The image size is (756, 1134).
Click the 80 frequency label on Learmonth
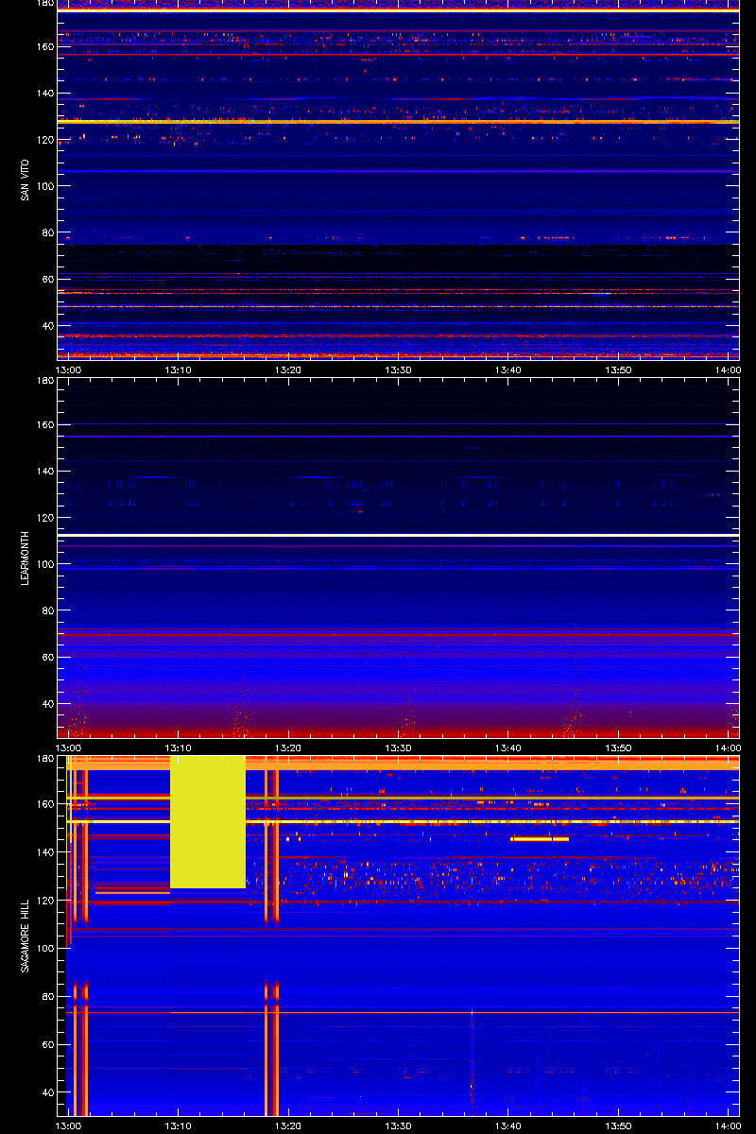tap(47, 610)
